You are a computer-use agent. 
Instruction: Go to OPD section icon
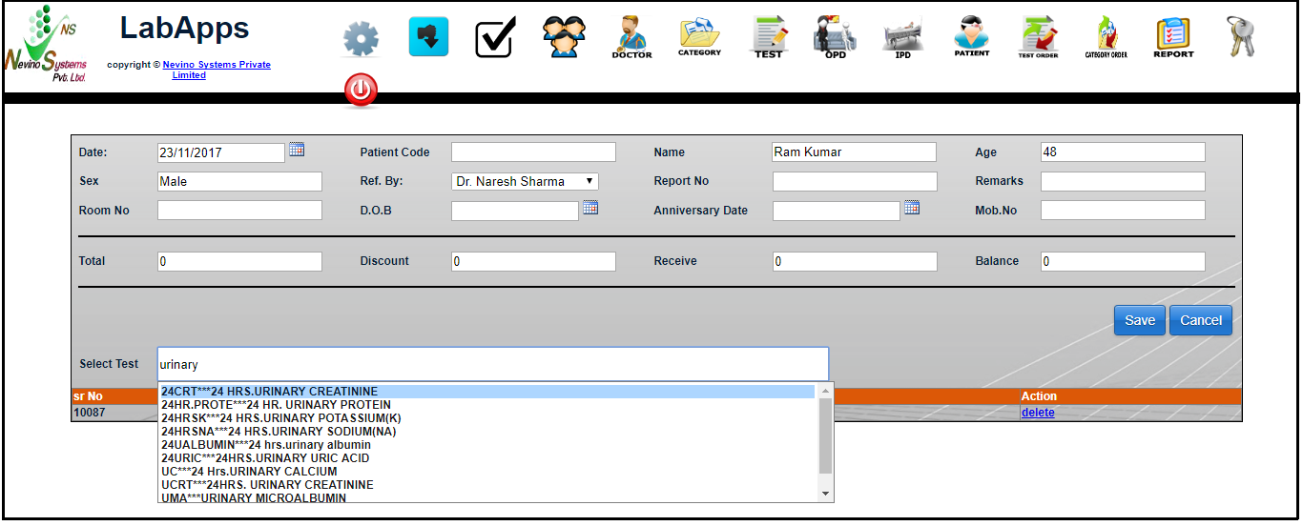835,37
